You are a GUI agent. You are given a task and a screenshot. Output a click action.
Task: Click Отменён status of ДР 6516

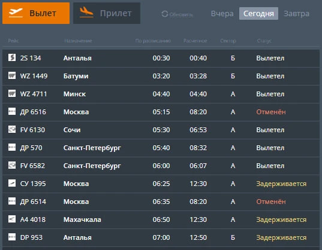[x=271, y=112]
